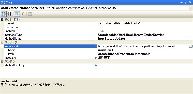This screenshot has height=94, width=193.
Task: Click bind indicator icon on message row
Action: [x=96, y=58]
